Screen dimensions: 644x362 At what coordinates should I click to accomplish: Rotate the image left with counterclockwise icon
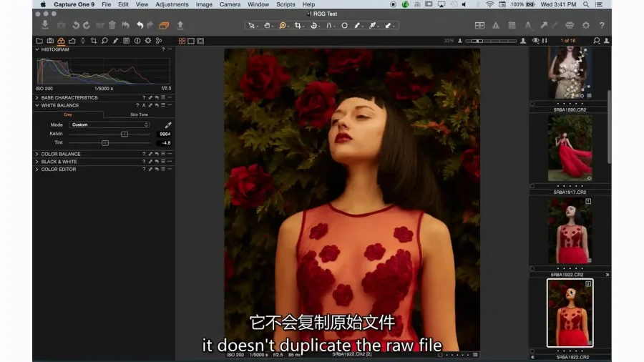[x=76, y=26]
